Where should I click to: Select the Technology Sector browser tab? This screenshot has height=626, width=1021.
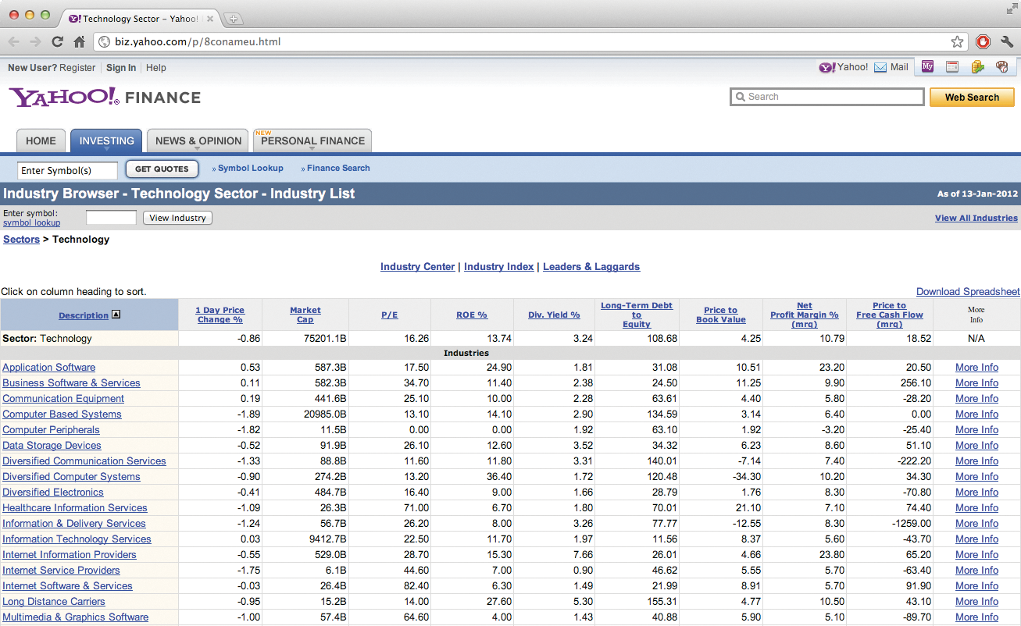141,19
